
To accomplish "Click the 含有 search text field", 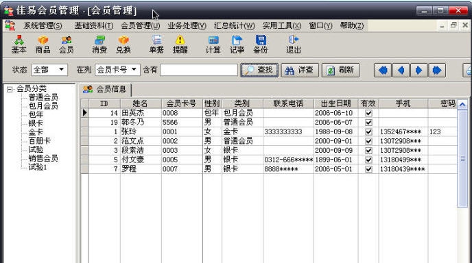I will point(199,70).
